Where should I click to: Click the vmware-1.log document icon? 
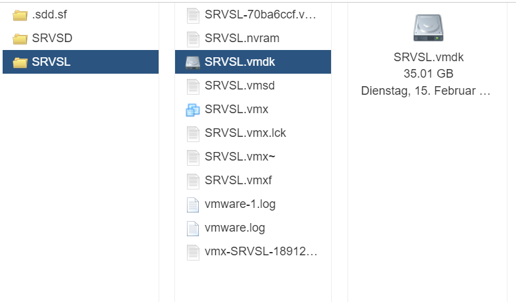tap(192, 205)
